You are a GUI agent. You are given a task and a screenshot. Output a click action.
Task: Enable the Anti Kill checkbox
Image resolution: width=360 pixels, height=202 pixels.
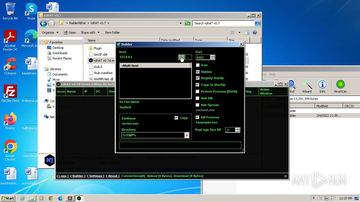point(197,98)
